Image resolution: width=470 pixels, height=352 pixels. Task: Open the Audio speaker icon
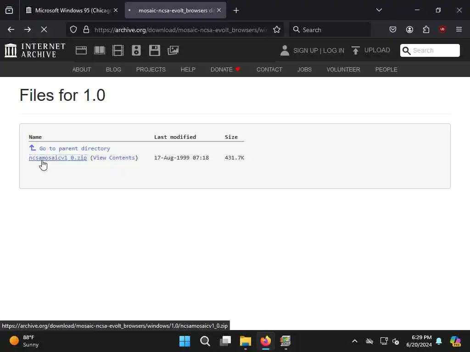click(136, 50)
